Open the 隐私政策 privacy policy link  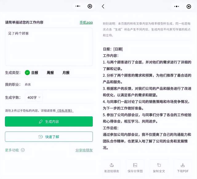click(65, 111)
